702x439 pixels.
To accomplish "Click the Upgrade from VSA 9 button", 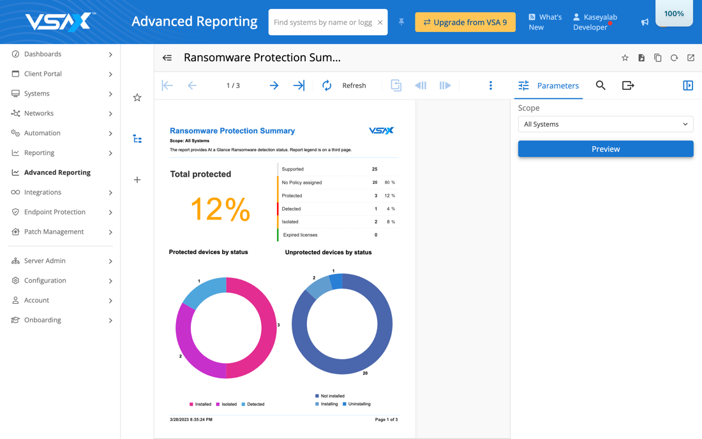I will [x=465, y=22].
